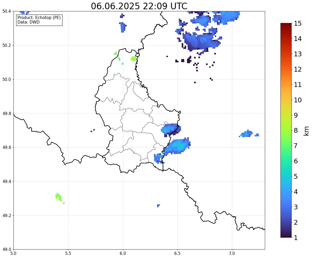Click the "Data: DWD" legend text
The width and height of the screenshot is (312, 258).
28,22
